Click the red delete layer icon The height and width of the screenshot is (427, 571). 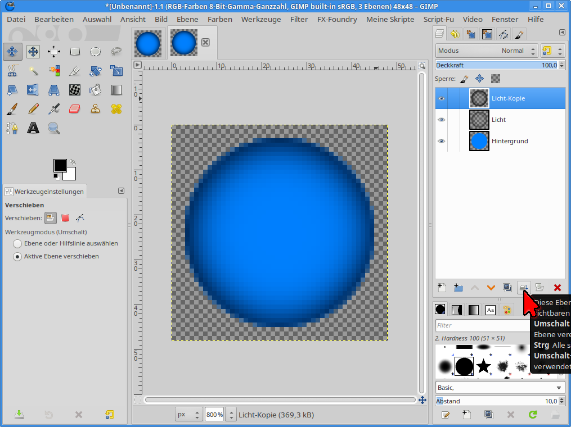click(x=557, y=288)
